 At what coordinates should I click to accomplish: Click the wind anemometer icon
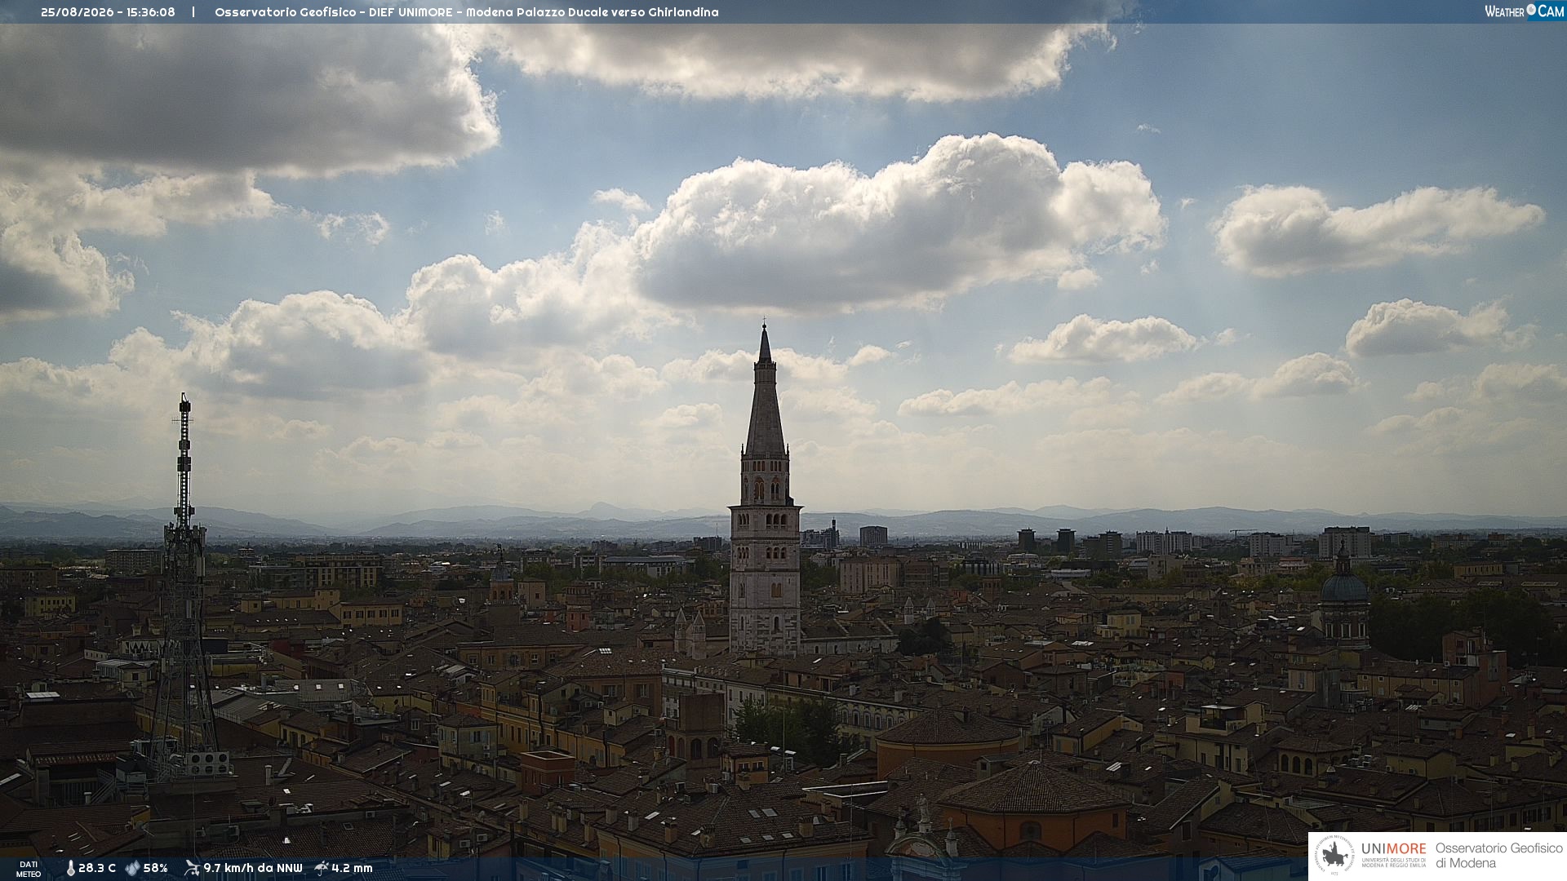(192, 868)
